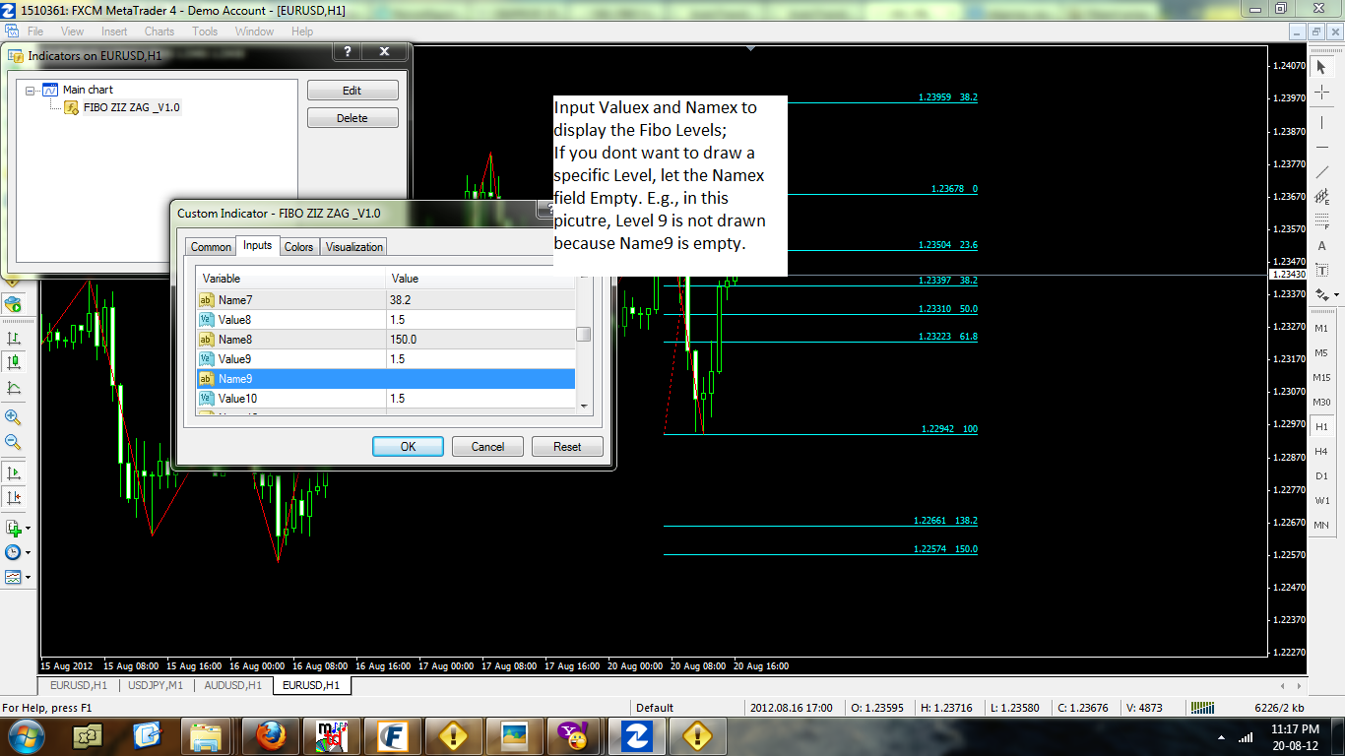Switch to the Visualization tab
The height and width of the screenshot is (756, 1345).
[354, 247]
